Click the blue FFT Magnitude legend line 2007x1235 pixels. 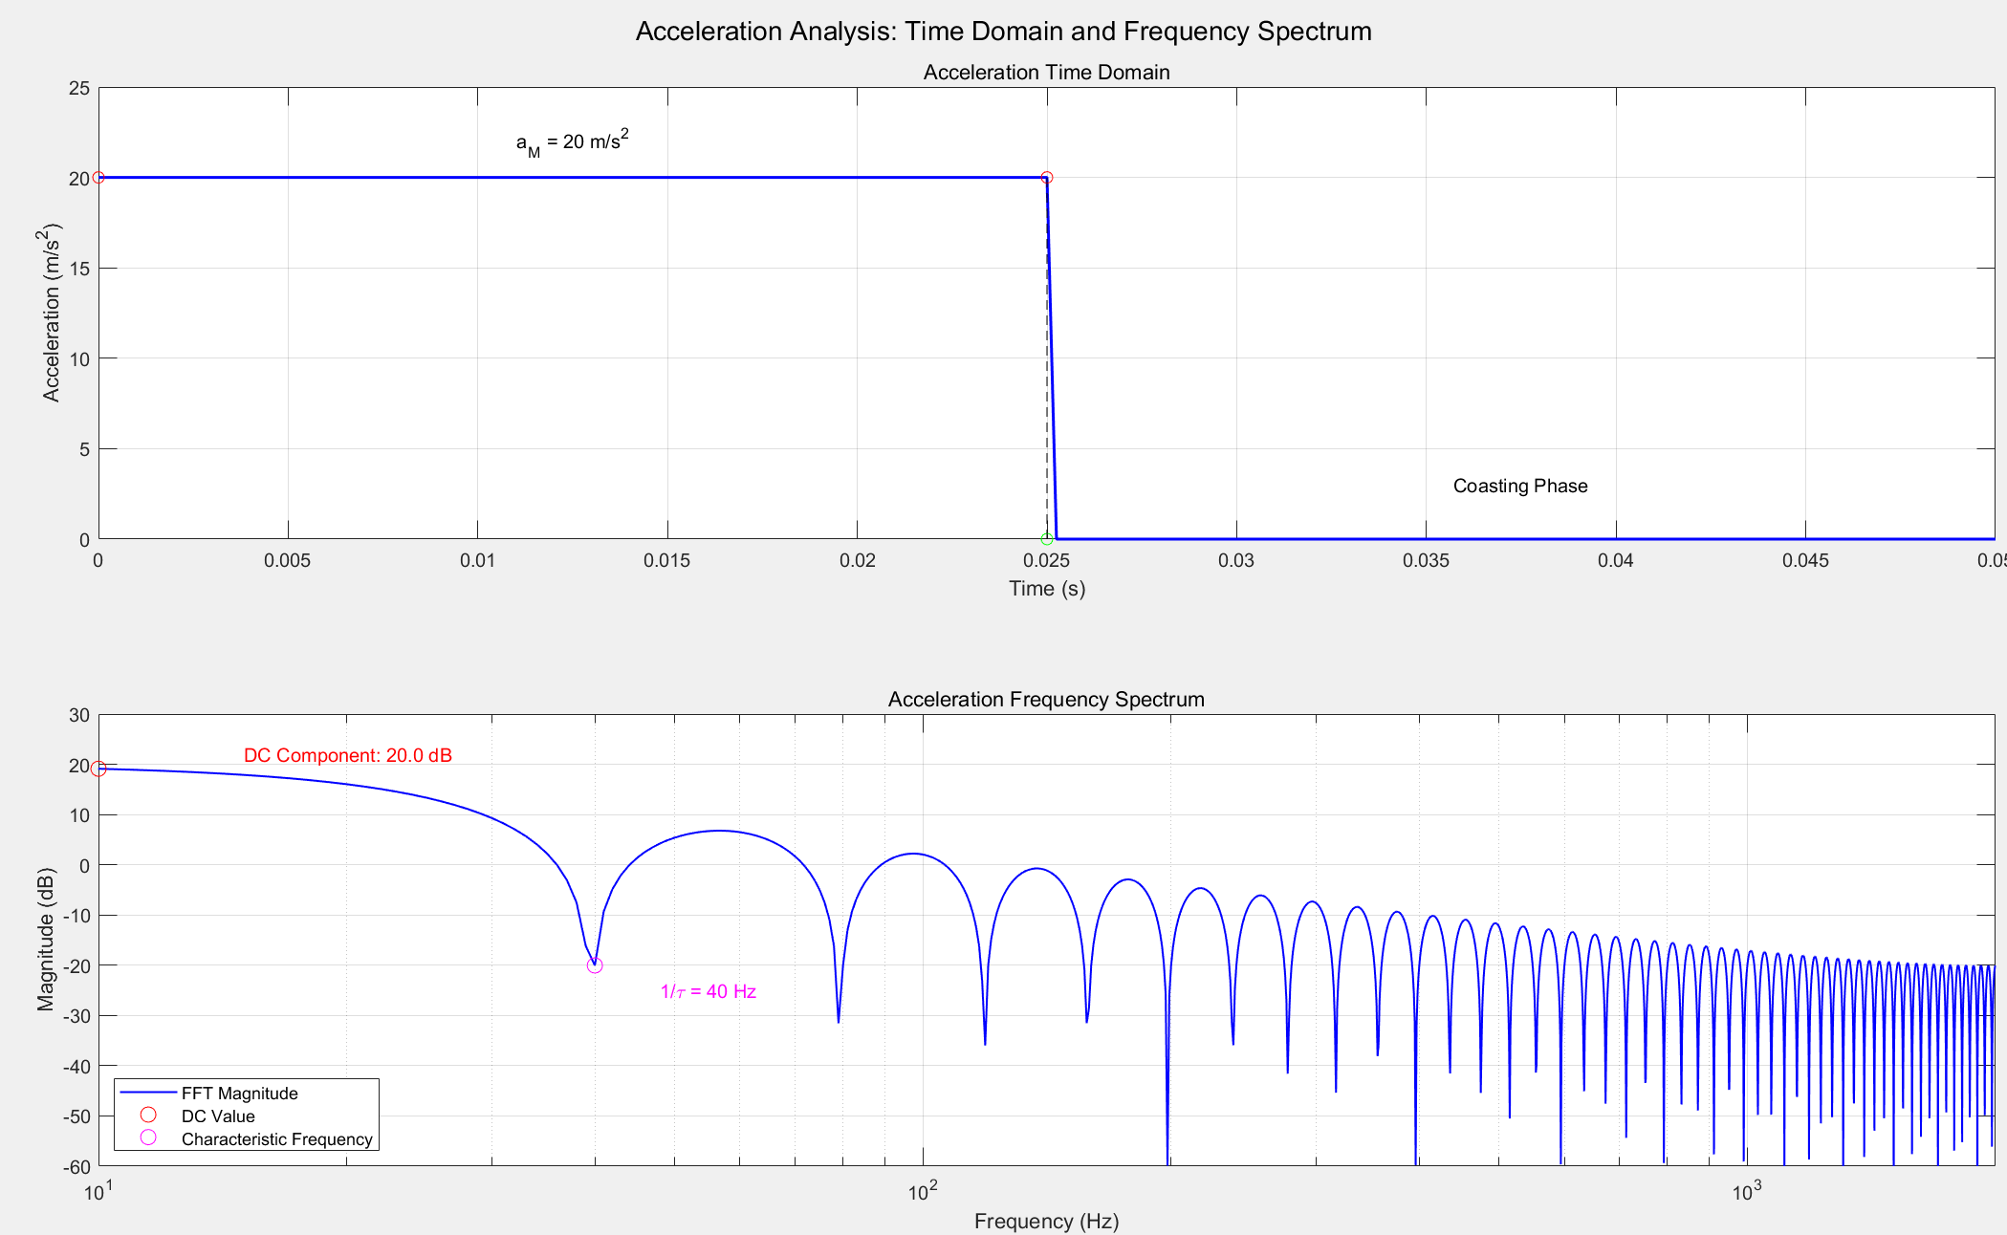pos(147,1092)
